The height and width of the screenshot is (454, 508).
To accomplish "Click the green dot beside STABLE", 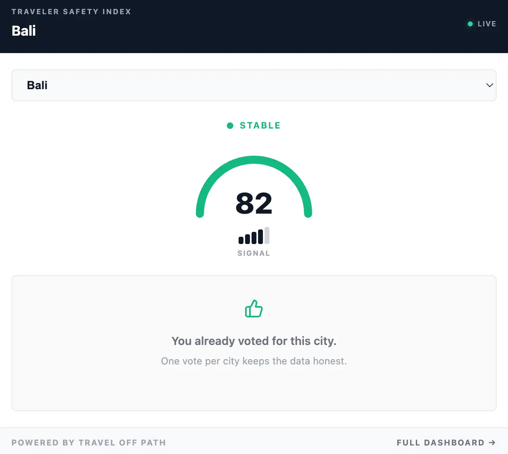I will 230,126.
